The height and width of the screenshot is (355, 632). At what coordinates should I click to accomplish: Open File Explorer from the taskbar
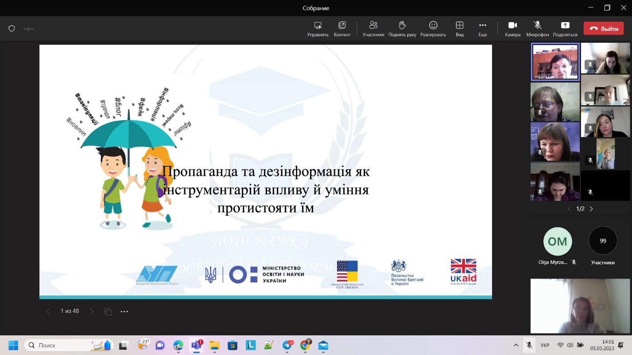[214, 345]
